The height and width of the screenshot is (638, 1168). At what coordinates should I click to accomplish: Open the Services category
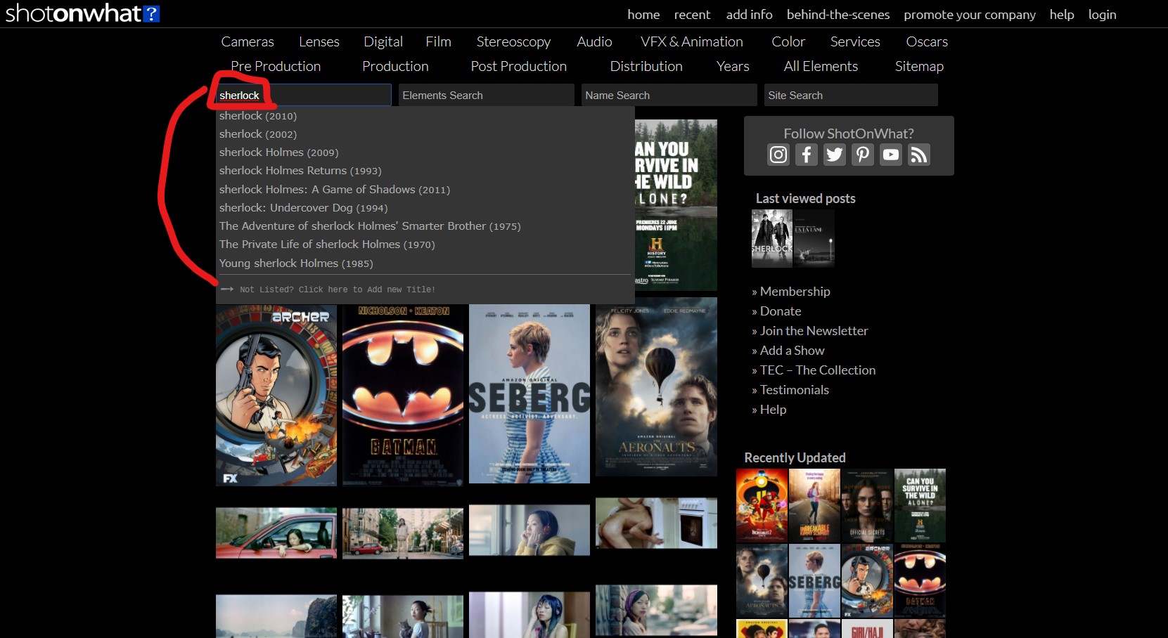coord(855,41)
